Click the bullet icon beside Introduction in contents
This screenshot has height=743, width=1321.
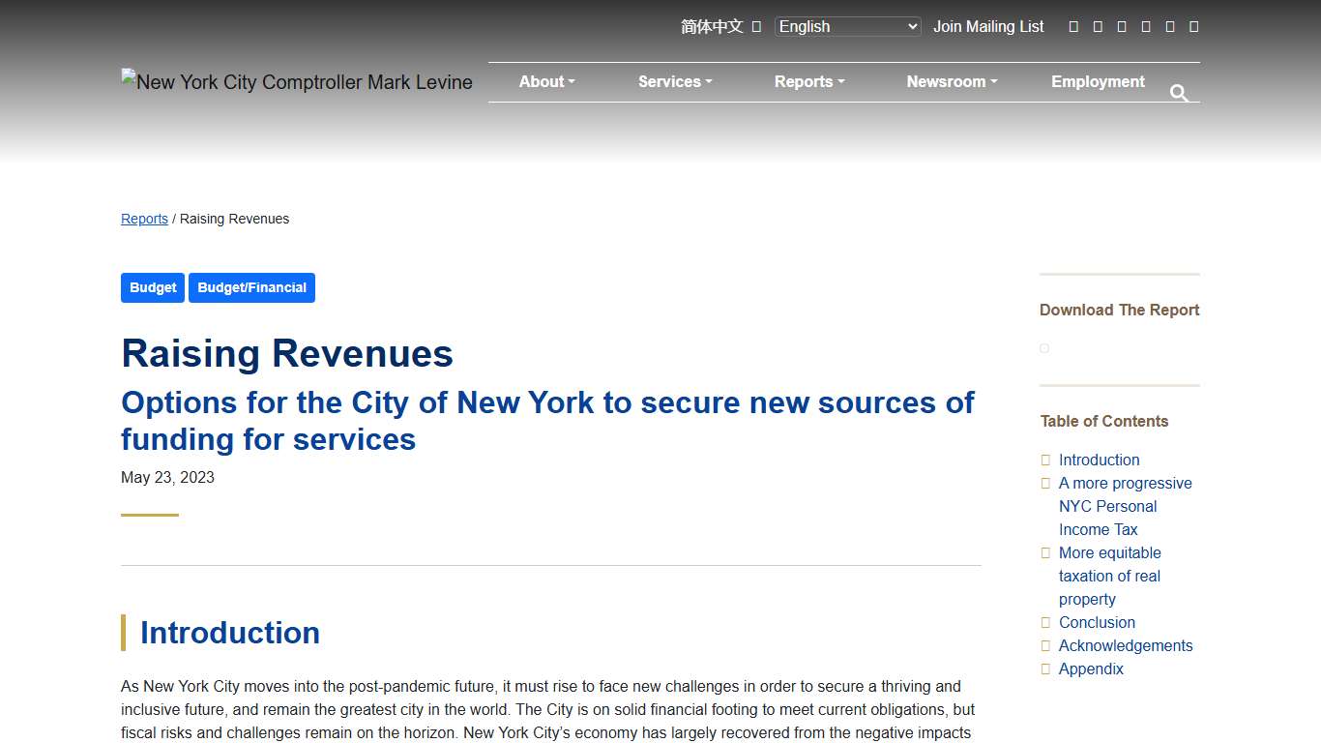click(1045, 460)
